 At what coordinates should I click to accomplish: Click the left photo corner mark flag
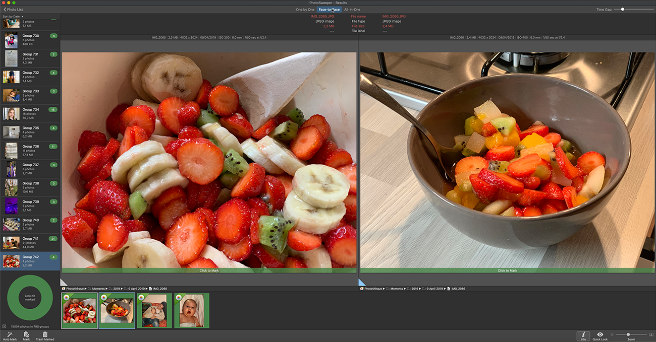click(x=64, y=282)
